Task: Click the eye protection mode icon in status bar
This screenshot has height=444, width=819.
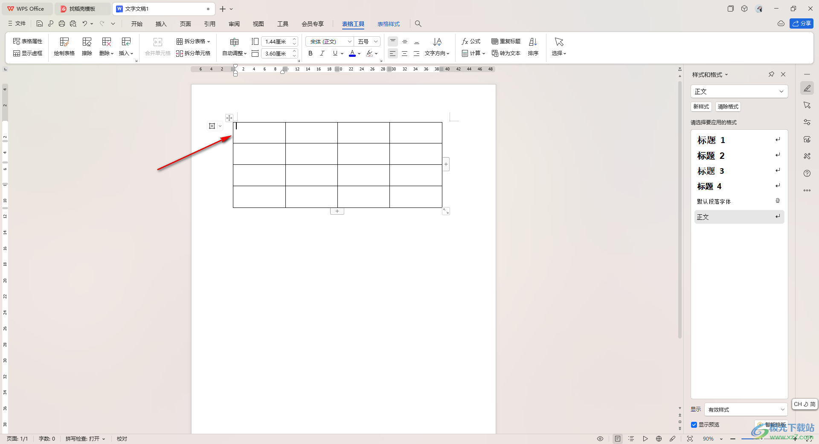Action: click(600, 439)
